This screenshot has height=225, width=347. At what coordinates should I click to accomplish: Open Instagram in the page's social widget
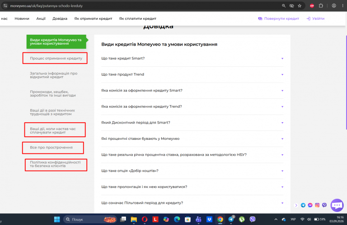pos(317,205)
